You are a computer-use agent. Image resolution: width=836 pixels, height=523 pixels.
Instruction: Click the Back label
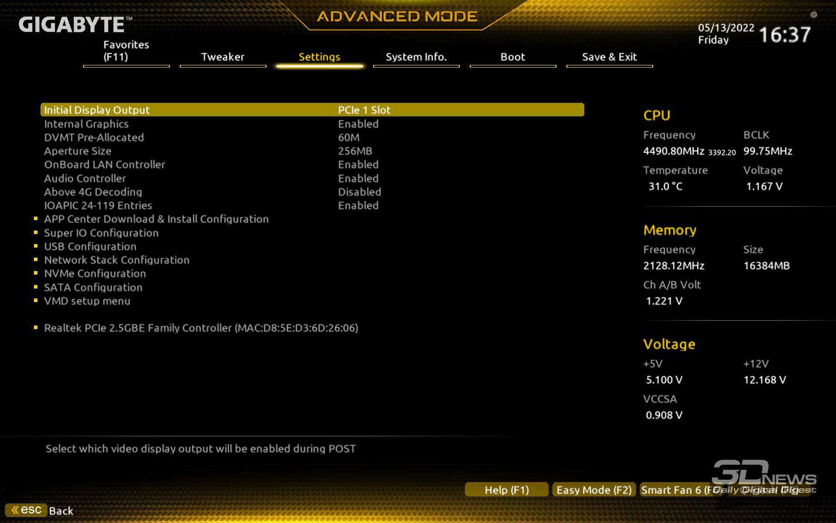point(61,511)
